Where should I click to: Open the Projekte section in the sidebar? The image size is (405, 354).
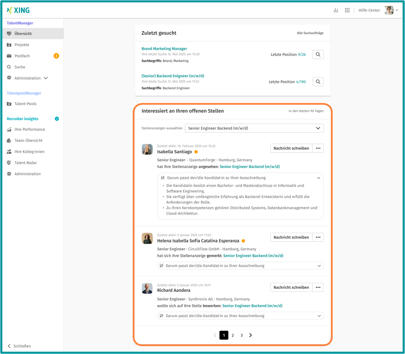(x=21, y=45)
